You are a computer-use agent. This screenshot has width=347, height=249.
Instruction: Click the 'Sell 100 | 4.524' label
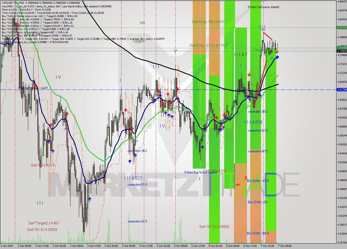click(43, 165)
